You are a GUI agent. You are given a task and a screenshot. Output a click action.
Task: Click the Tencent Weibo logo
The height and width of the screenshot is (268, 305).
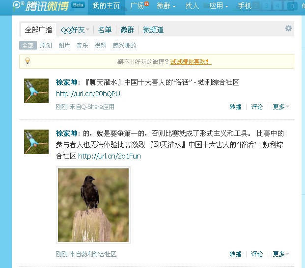click(41, 6)
